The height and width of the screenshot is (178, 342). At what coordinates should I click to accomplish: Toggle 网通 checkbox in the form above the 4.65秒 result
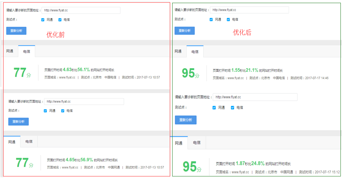(46, 111)
